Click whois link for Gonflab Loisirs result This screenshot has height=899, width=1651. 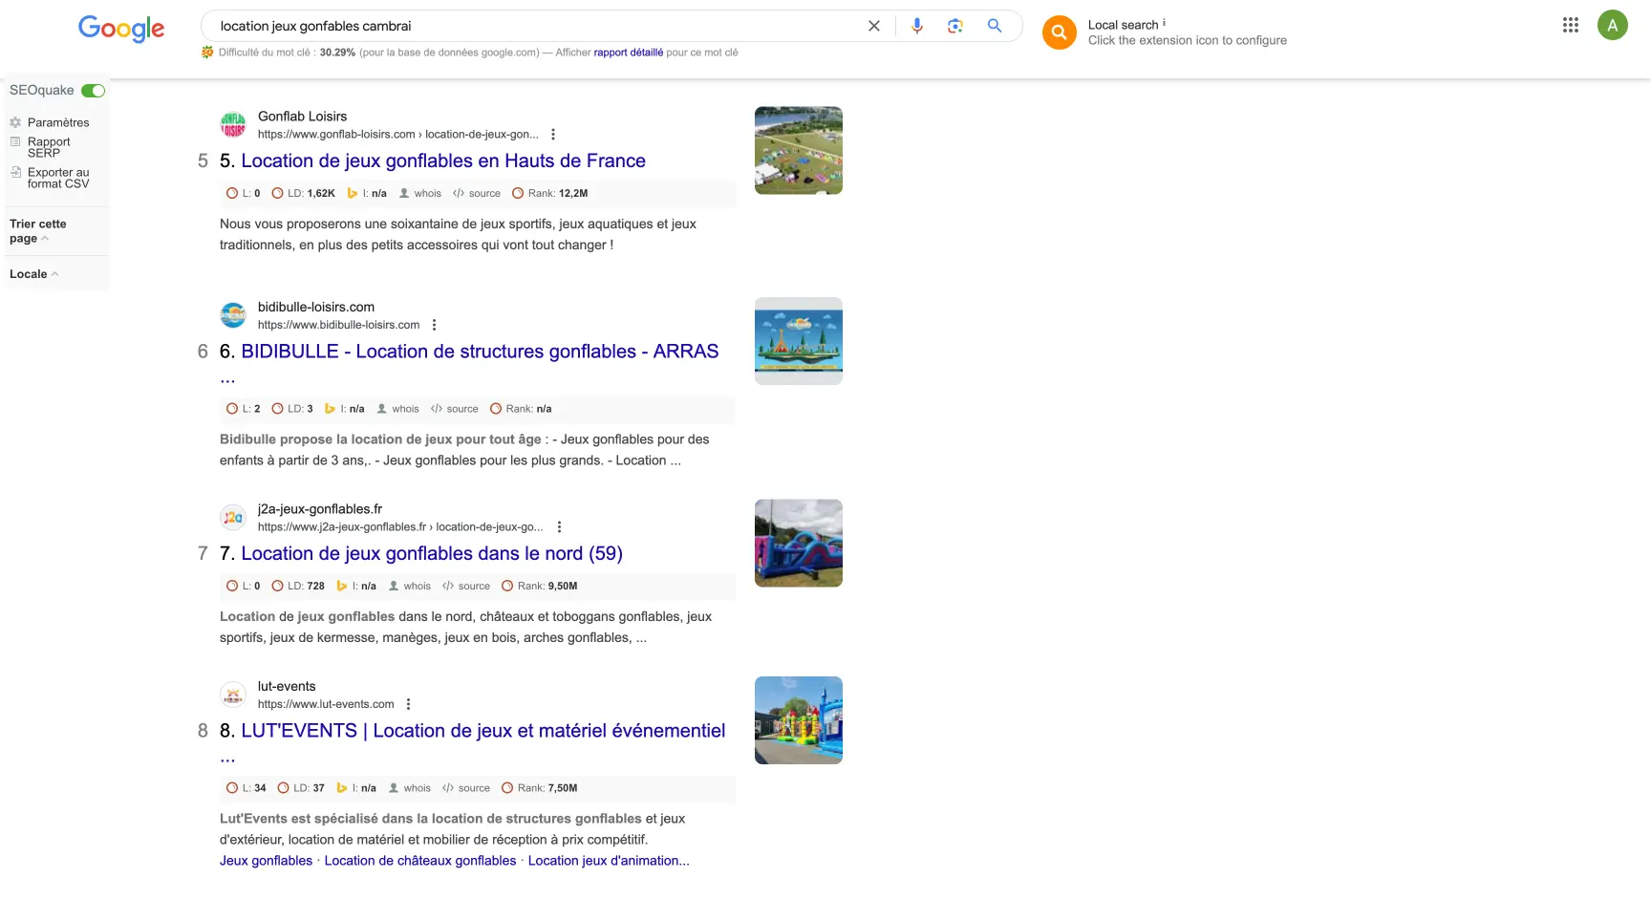pyautogui.click(x=427, y=193)
